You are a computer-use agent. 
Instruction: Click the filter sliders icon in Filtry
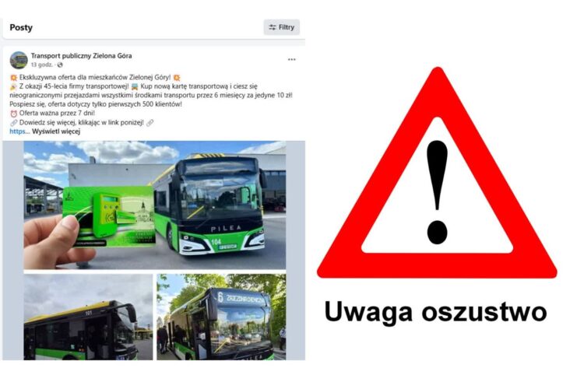[x=273, y=27]
